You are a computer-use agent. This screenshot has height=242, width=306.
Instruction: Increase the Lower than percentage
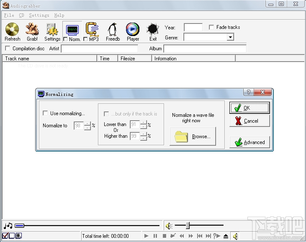[144, 122]
